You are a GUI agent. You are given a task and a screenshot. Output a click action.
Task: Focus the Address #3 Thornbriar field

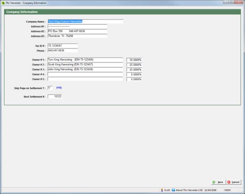click(77, 36)
